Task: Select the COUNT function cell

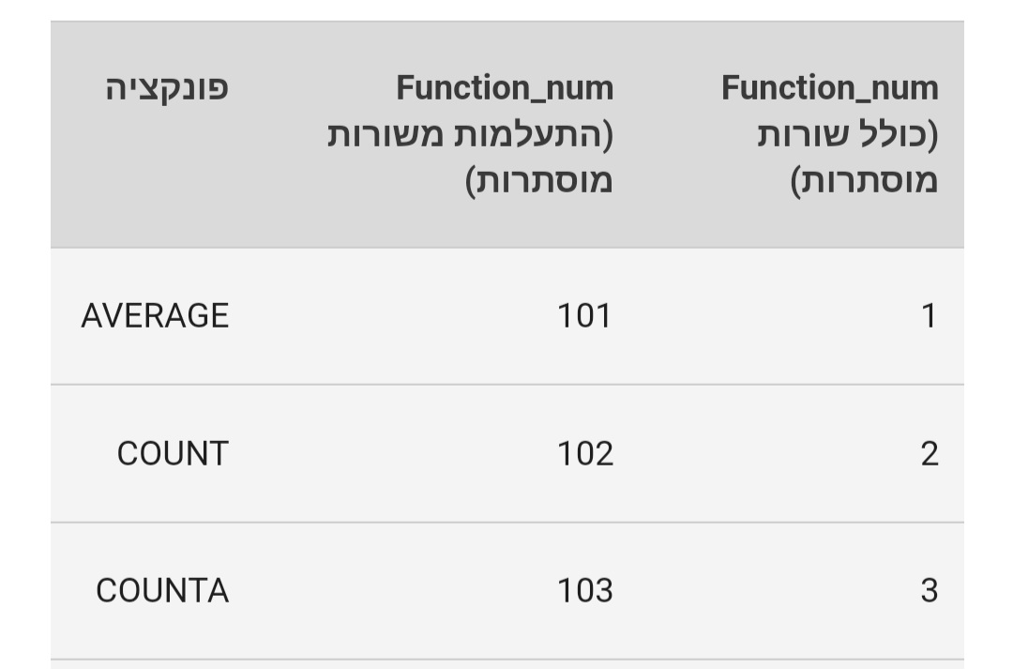Action: pos(173,454)
